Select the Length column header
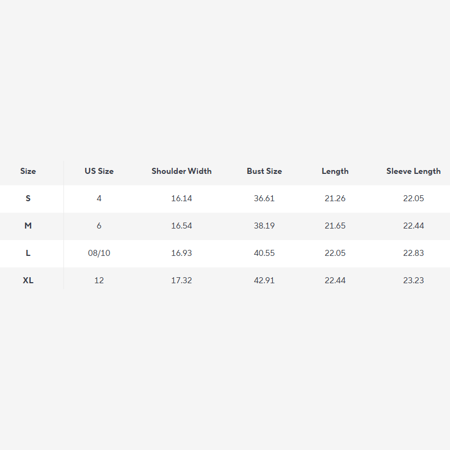The width and height of the screenshot is (450, 450). pos(335,171)
